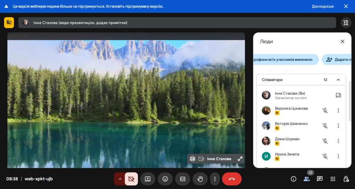Toggle camera on with red camera button
This screenshot has height=189, width=355.
[131, 179]
